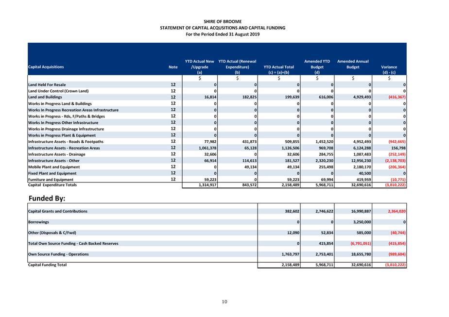Click 'Infrastructure Assets - Drainage' label
Viewport: 449px width, 317px height.
coord(57,154)
